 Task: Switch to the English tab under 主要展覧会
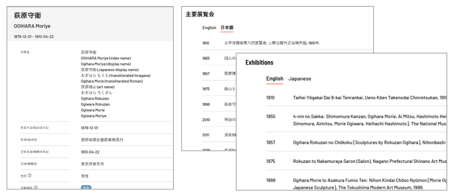tap(209, 27)
